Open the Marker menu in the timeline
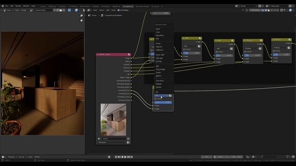296x166 pixels. coord(37,157)
